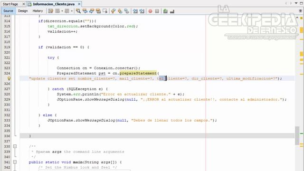Click 'Debes de llenar todos los campos.' string
Viewport: 304px width, 171px height.
click(172, 120)
